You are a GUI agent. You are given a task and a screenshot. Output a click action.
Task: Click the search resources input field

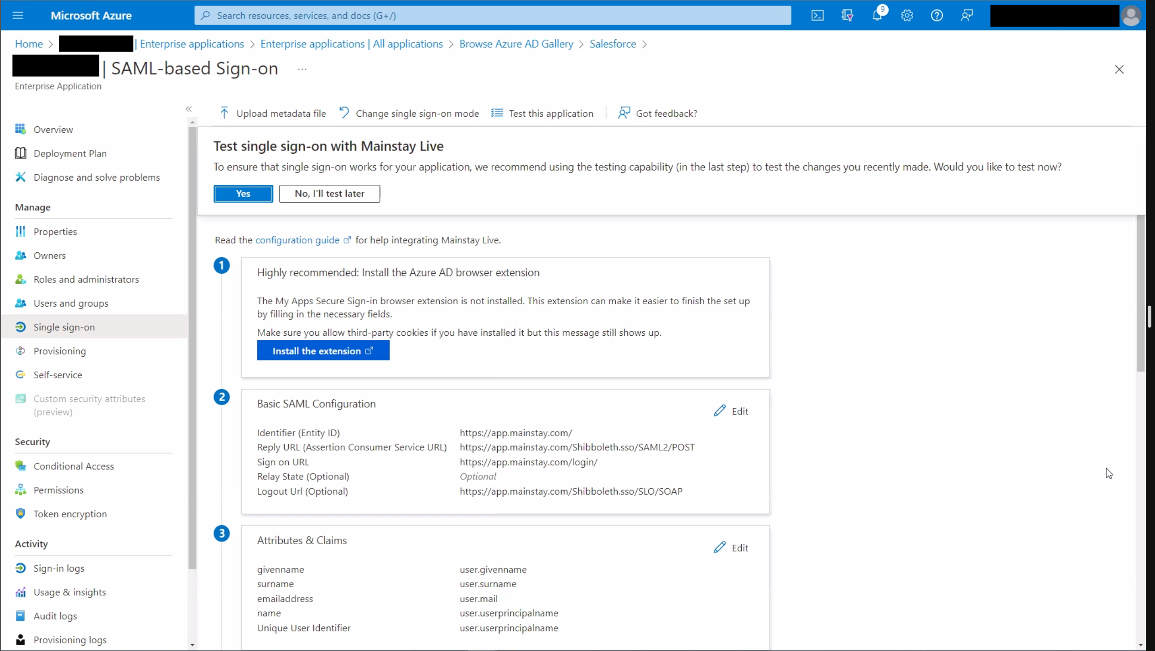point(493,16)
